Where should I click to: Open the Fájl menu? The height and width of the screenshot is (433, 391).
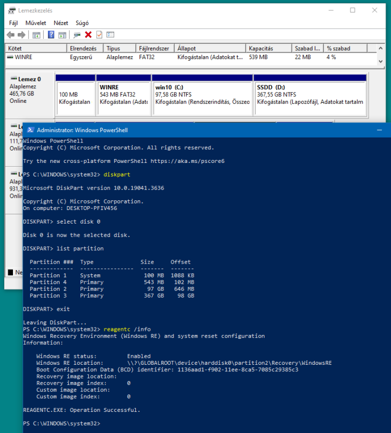[13, 23]
